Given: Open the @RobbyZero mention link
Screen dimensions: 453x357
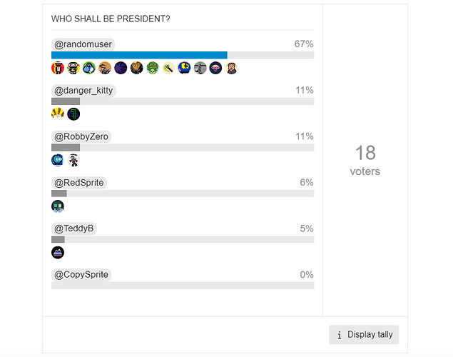Looking at the screenshot, I should 82,136.
